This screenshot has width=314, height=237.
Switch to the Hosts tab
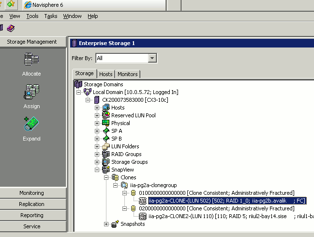click(106, 74)
